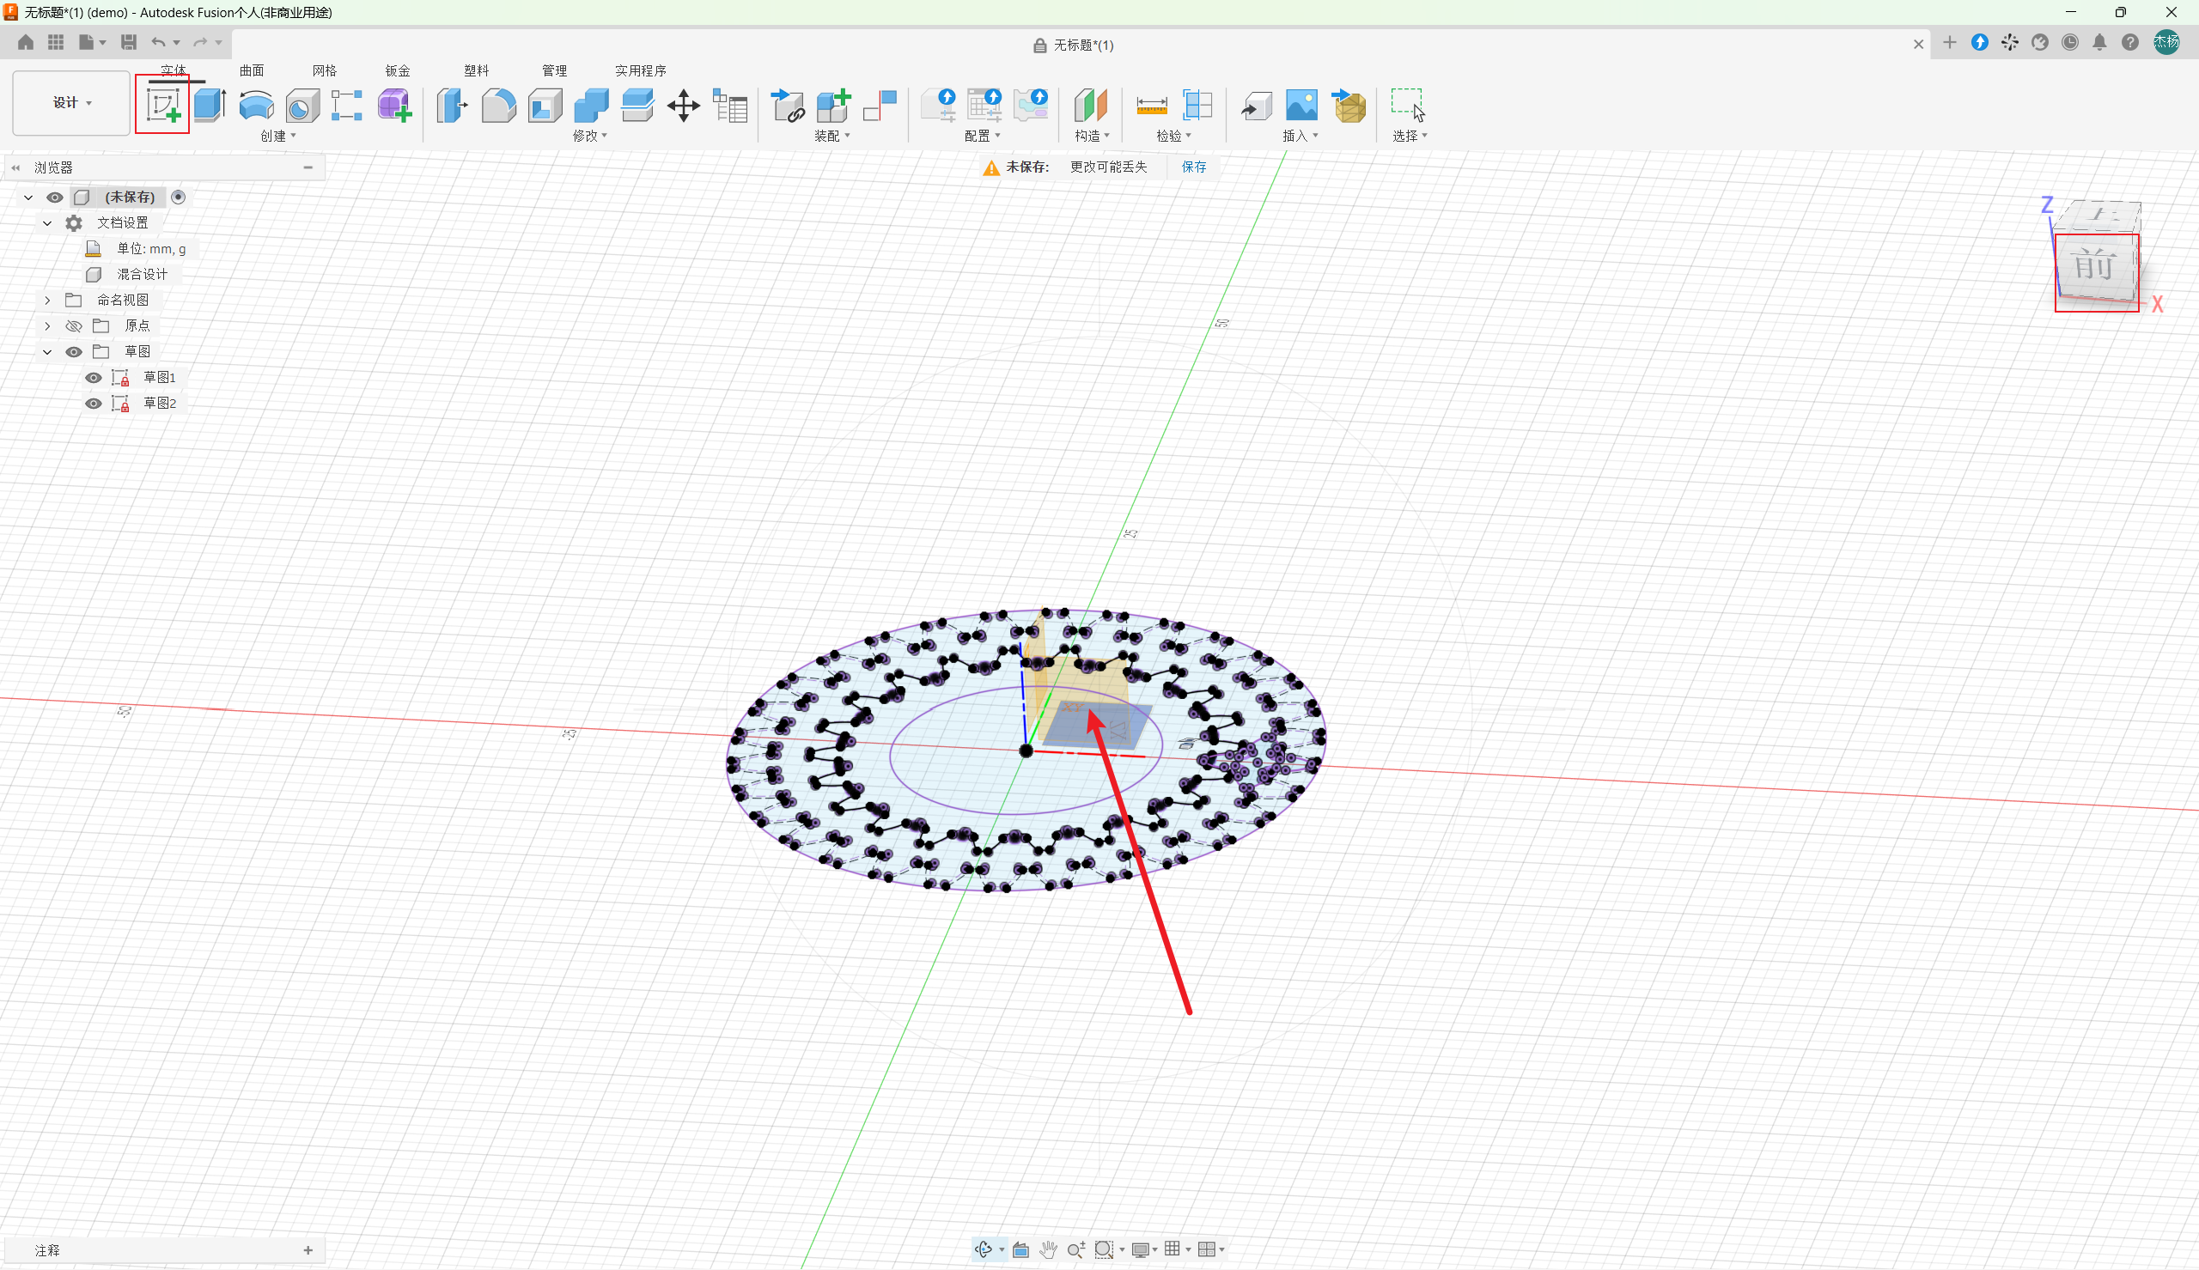The width and height of the screenshot is (2199, 1270).
Task: Switch to the 曲面 tab
Action: [252, 70]
